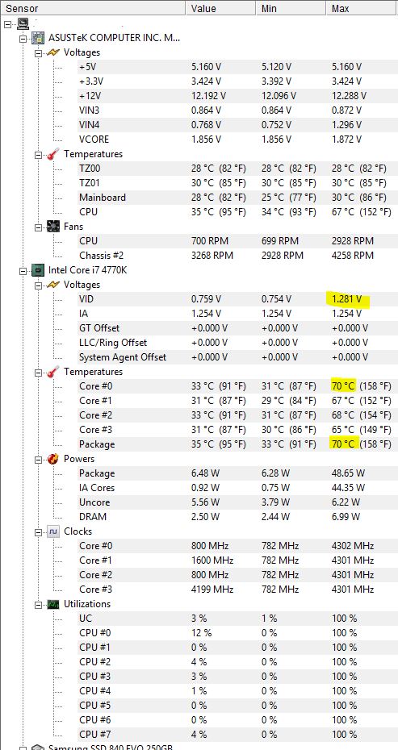Click the Clocks waveform icon
Viewport: 398px width, 750px height.
point(53,531)
